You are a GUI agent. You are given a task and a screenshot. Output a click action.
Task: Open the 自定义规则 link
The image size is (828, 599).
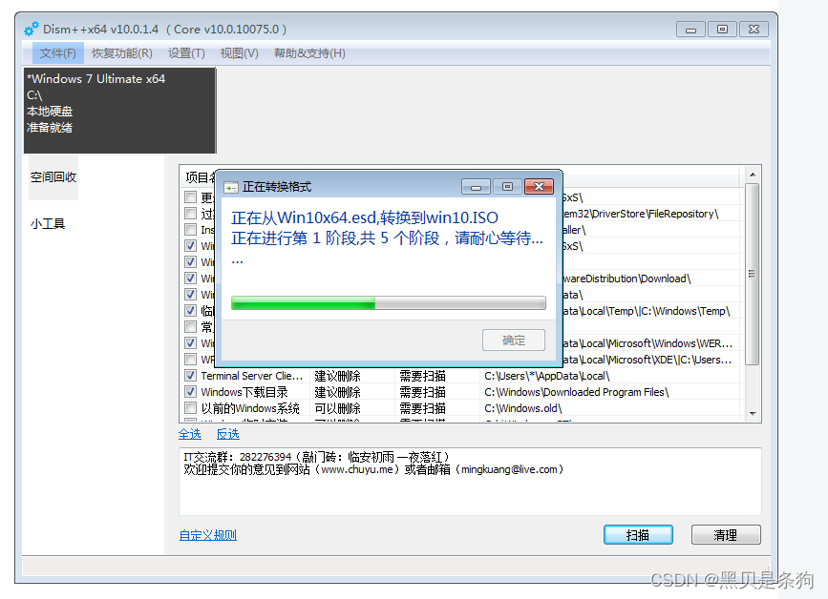click(x=208, y=535)
